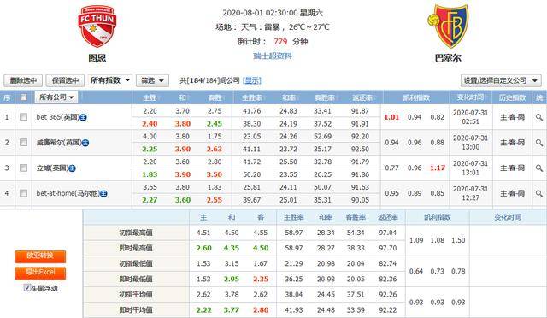Sort by 主胜率 column header

tap(252, 98)
